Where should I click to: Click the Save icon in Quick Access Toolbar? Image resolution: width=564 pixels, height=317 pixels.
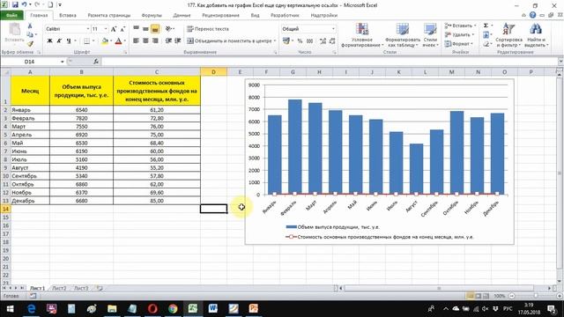(x=15, y=5)
